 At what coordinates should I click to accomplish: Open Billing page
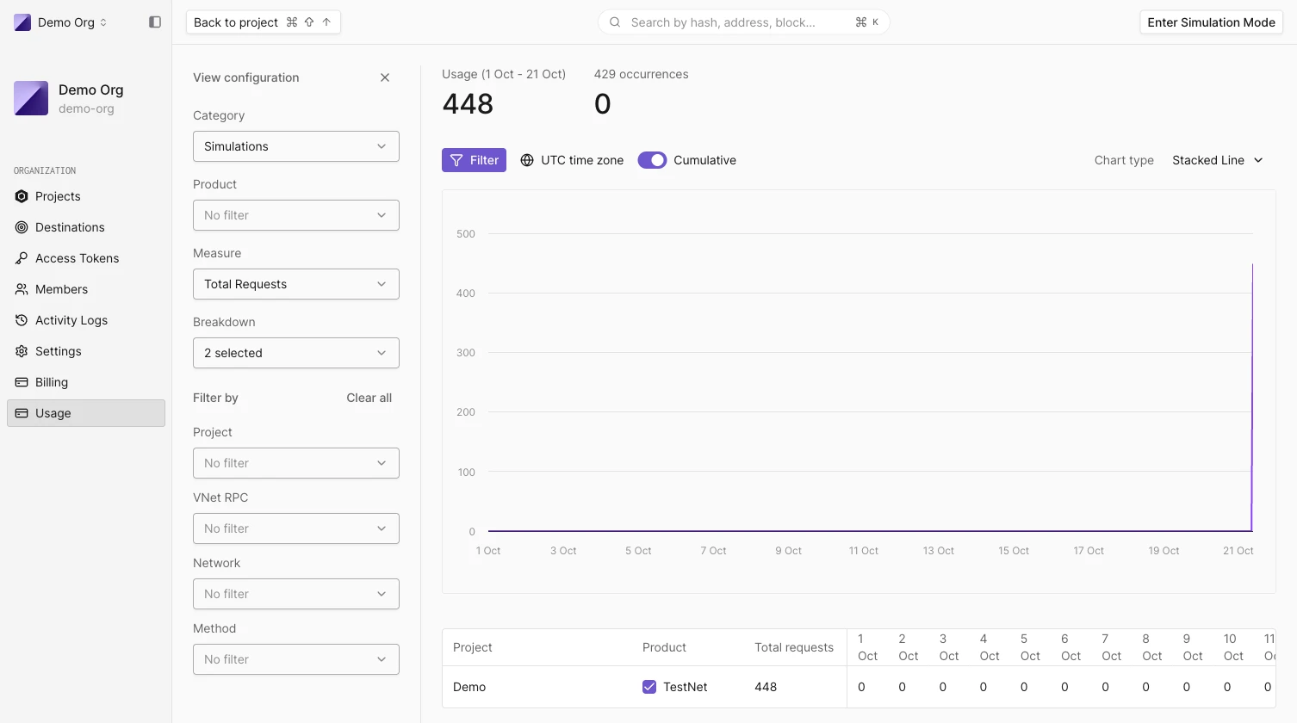(86, 382)
